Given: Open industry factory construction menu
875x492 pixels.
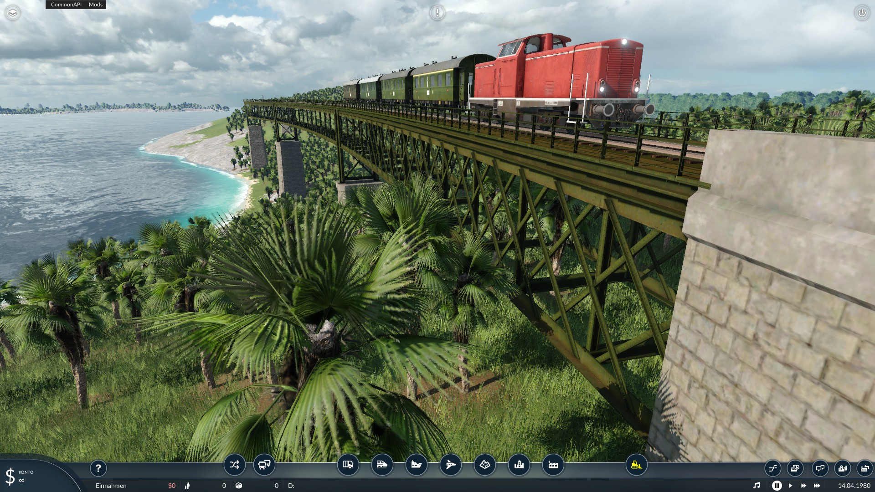Looking at the screenshot, I should pos(553,465).
